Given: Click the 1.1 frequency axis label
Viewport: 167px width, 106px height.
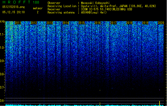Looking at the screenshot, I should tap(2, 34).
